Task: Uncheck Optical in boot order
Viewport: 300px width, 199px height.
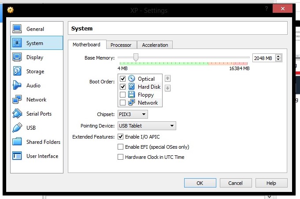Action: 122,79
